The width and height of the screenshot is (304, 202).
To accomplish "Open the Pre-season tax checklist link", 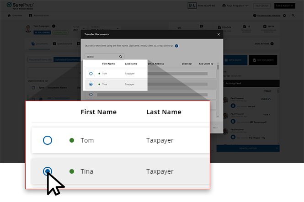I will click(x=269, y=16).
